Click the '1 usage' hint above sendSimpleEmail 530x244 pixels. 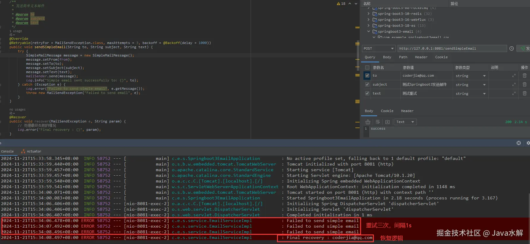coord(16,31)
